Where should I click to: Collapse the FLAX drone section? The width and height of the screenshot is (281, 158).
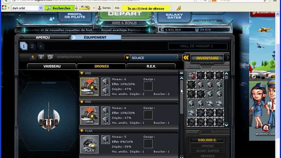[x=82, y=131]
